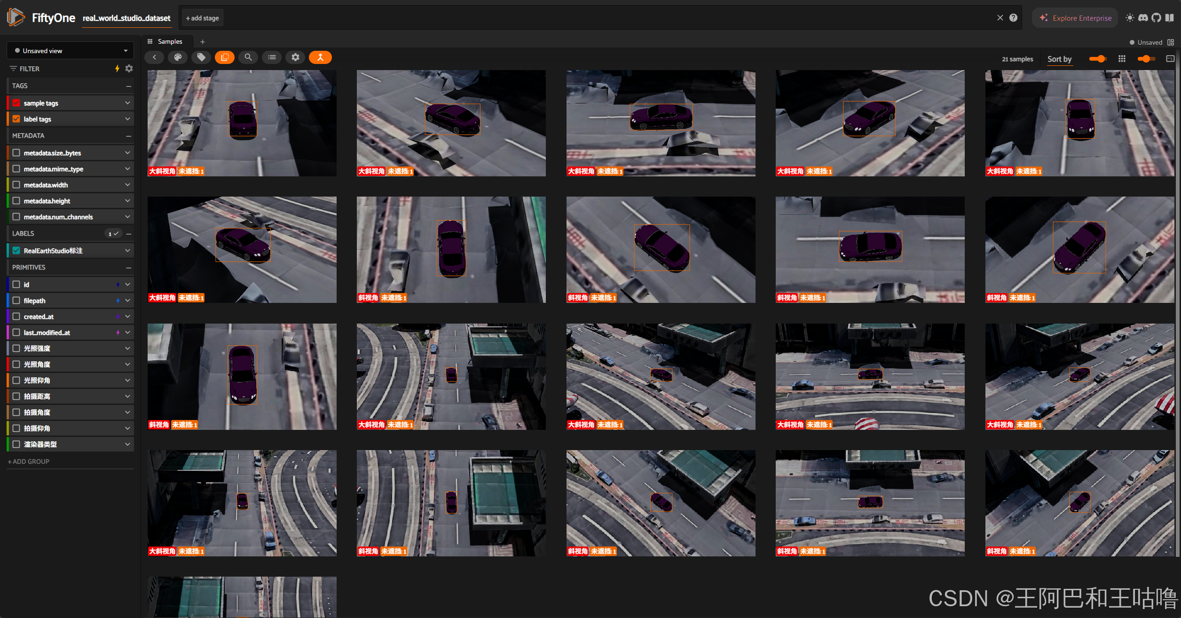The width and height of the screenshot is (1181, 618).
Task: Open the first sample thumbnail
Action: 242,123
